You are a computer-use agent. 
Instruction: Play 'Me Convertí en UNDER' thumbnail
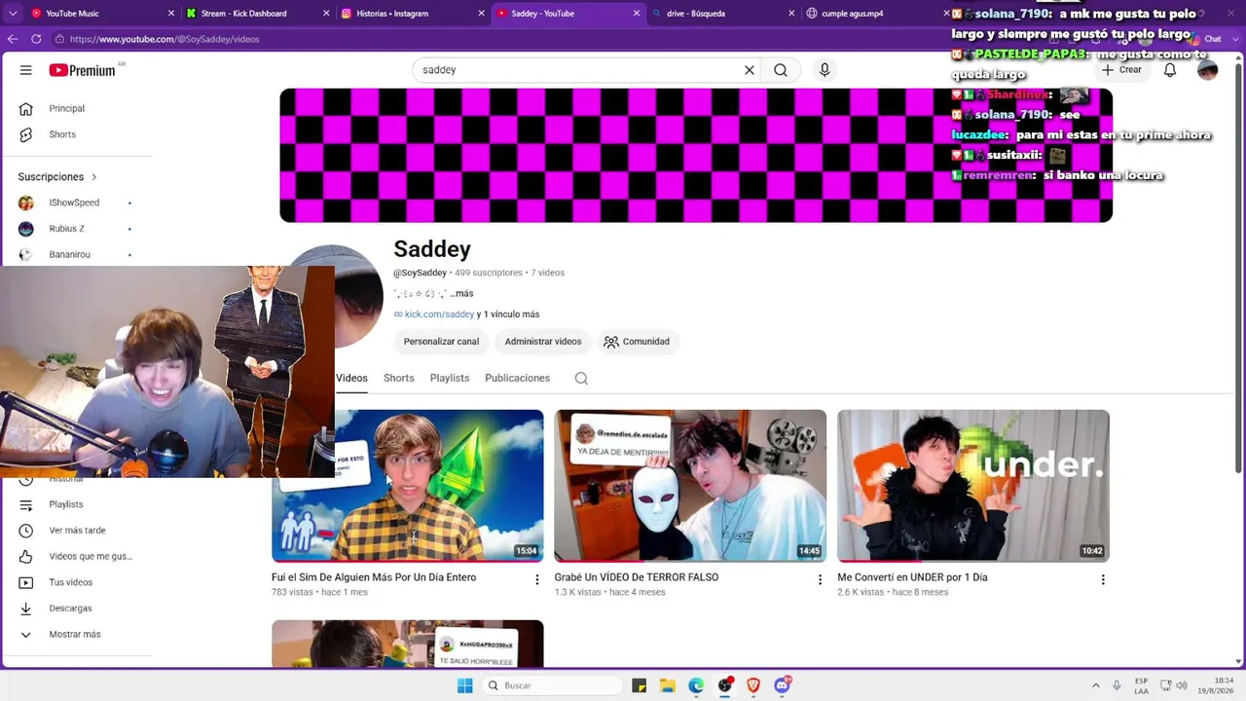pyautogui.click(x=973, y=486)
